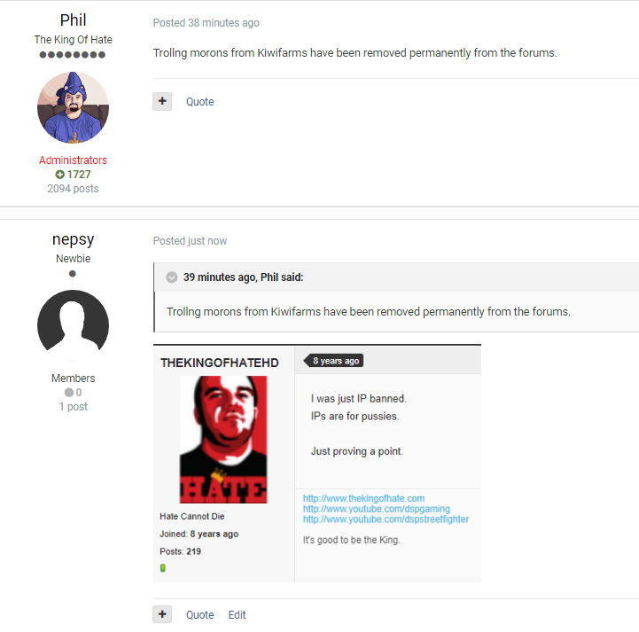The height and width of the screenshot is (632, 639).
Task: Collapse the quoted Phil post with the chevron
Action: coord(172,277)
